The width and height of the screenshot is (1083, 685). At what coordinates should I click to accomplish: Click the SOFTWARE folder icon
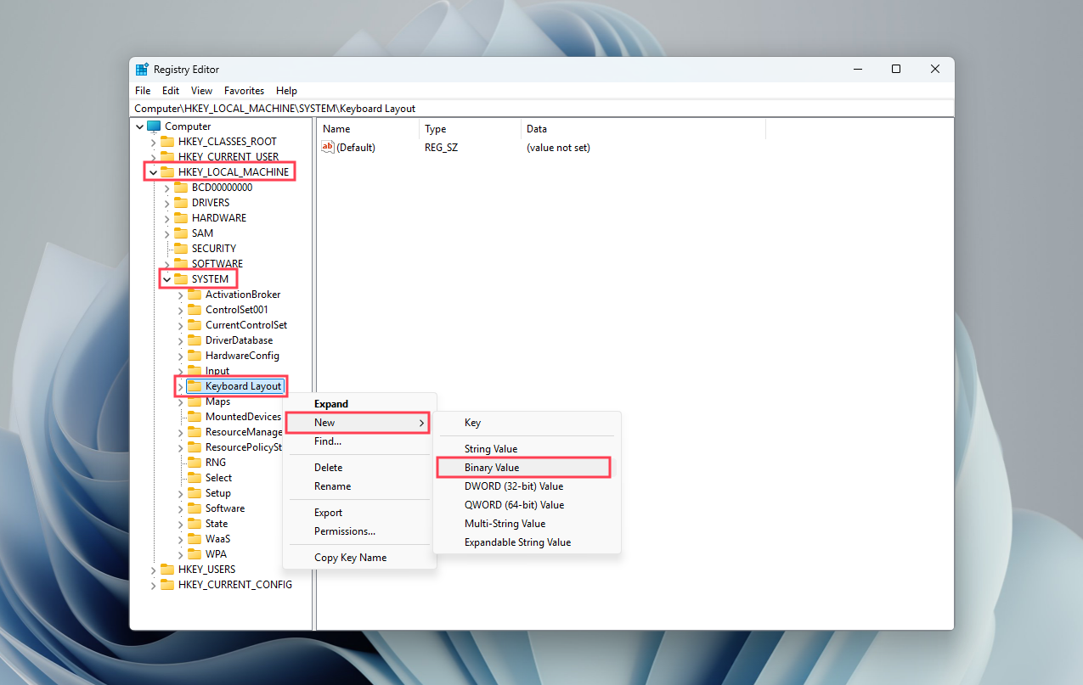coord(181,264)
